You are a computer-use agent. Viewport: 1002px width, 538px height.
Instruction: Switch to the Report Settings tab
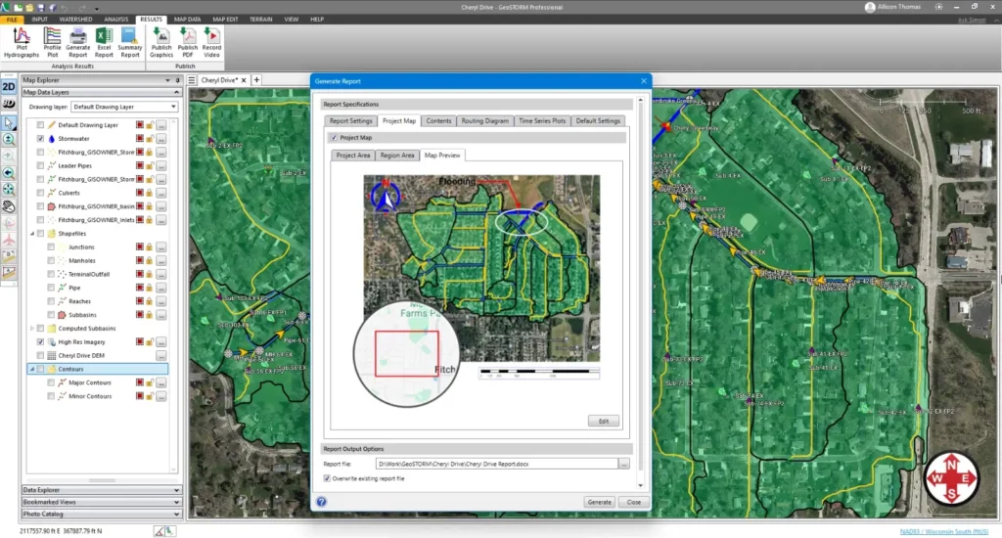(350, 120)
